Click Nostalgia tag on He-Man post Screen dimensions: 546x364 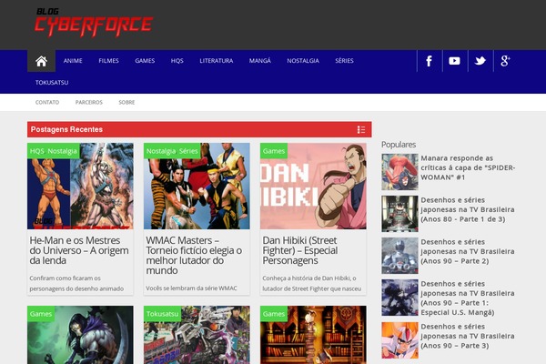point(62,151)
